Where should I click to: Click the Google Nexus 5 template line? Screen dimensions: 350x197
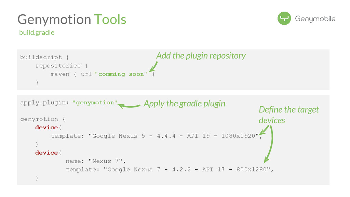point(156,136)
